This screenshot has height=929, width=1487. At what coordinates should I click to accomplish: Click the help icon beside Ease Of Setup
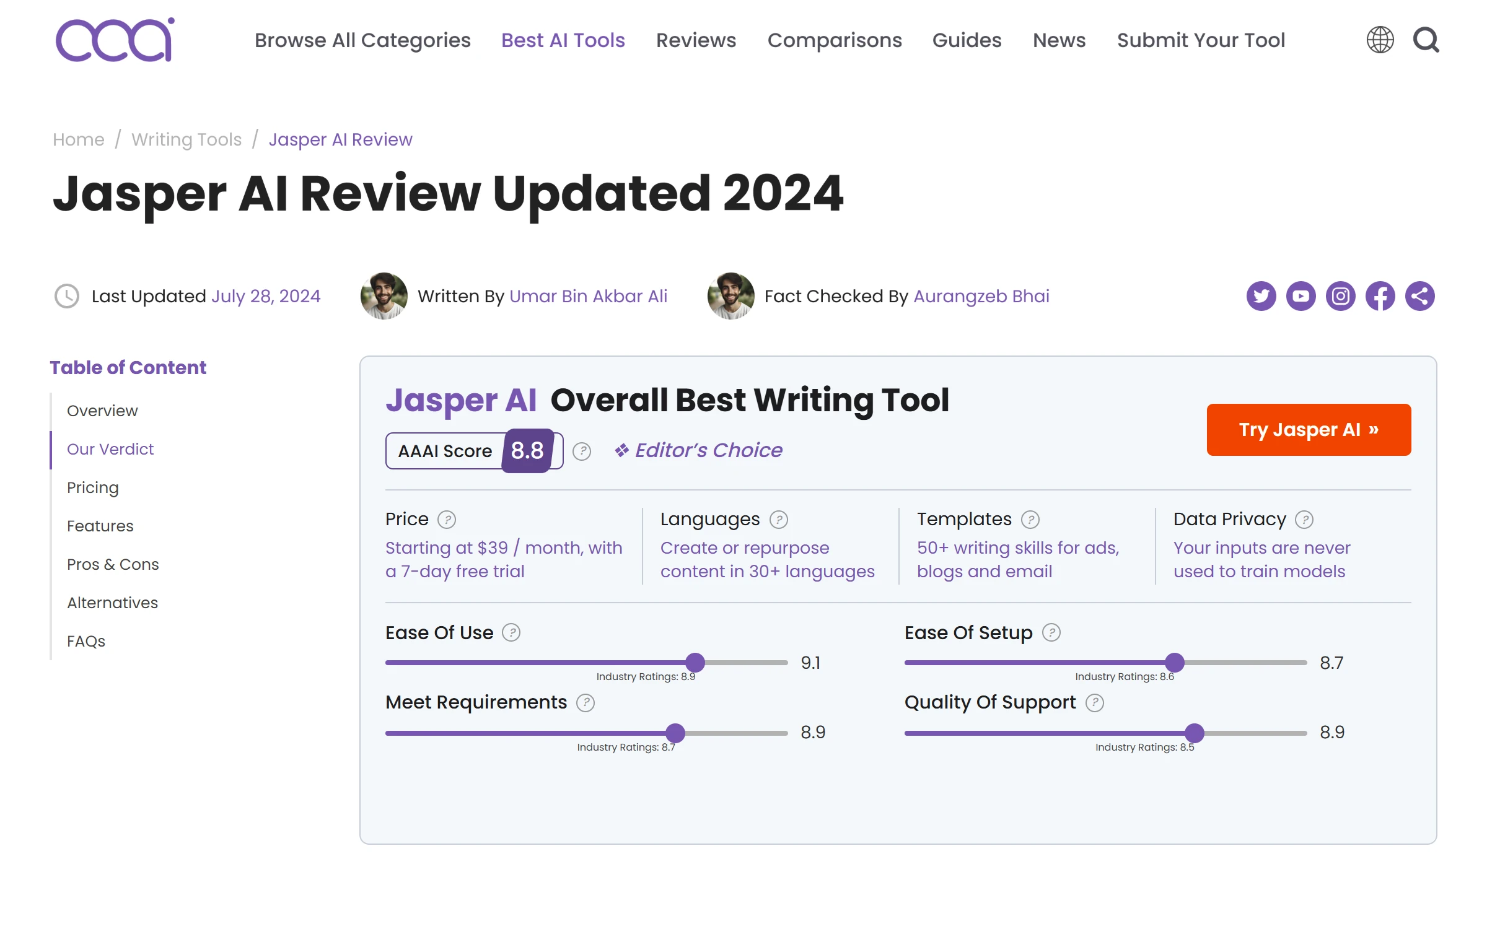pos(1051,633)
